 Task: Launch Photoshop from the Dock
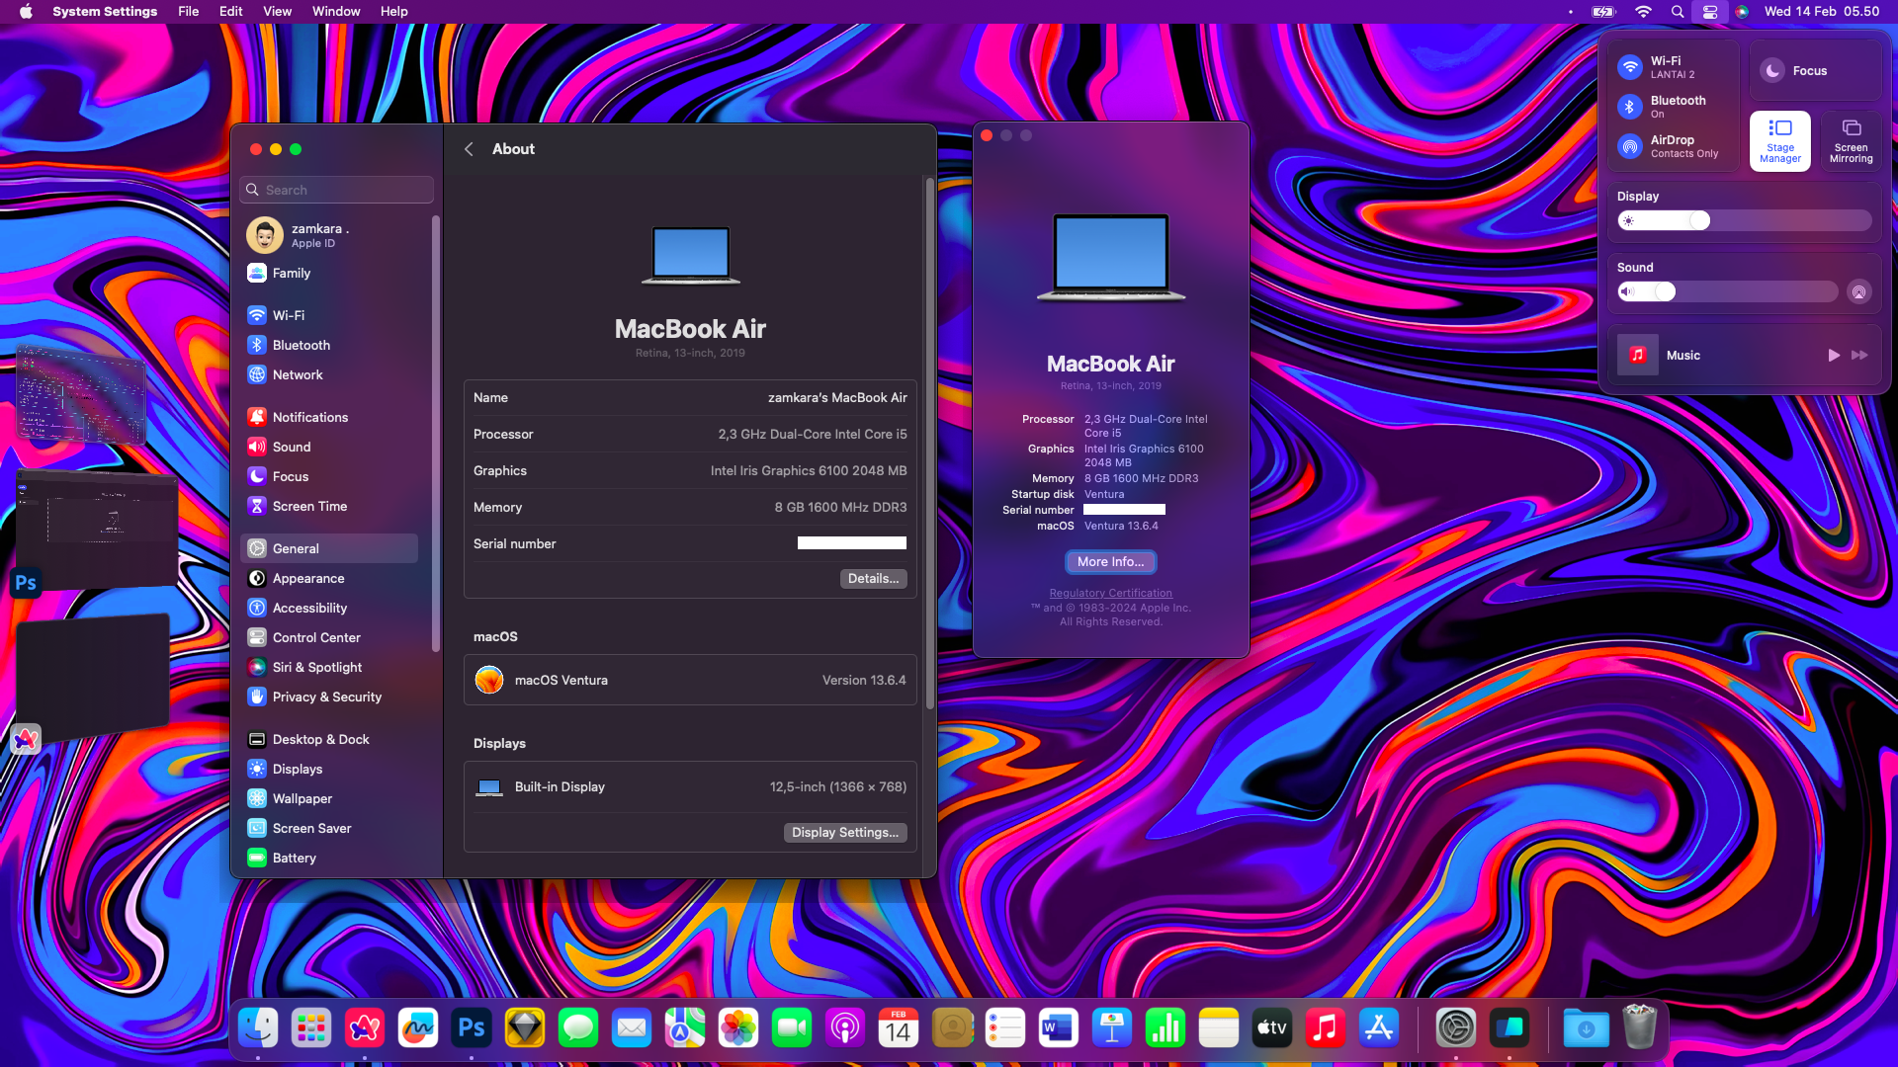(472, 1028)
